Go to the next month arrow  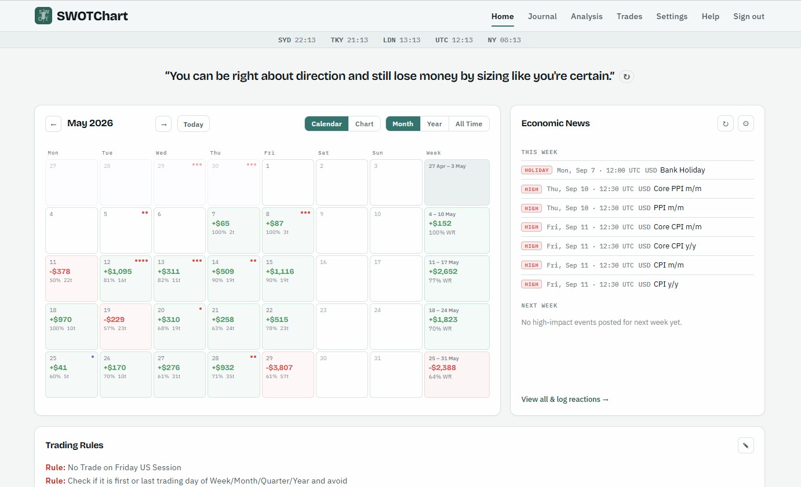coord(163,124)
